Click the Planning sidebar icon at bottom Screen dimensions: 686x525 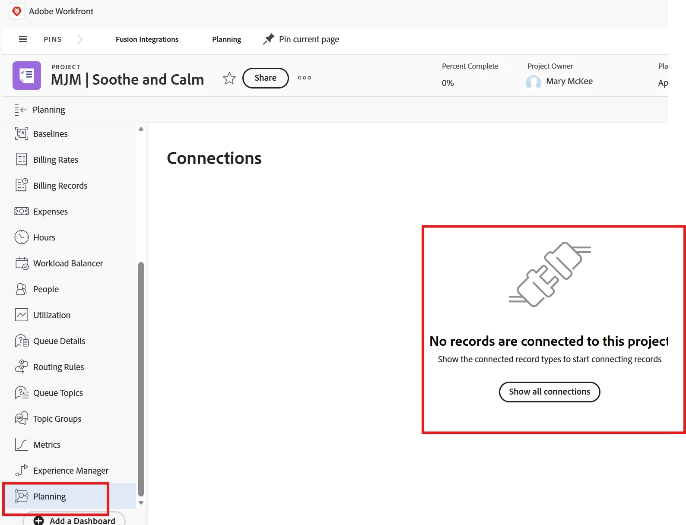tap(22, 496)
